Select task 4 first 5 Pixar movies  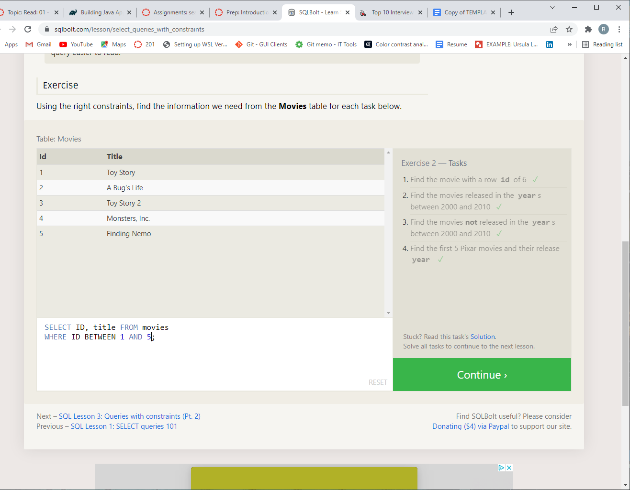(x=484, y=254)
